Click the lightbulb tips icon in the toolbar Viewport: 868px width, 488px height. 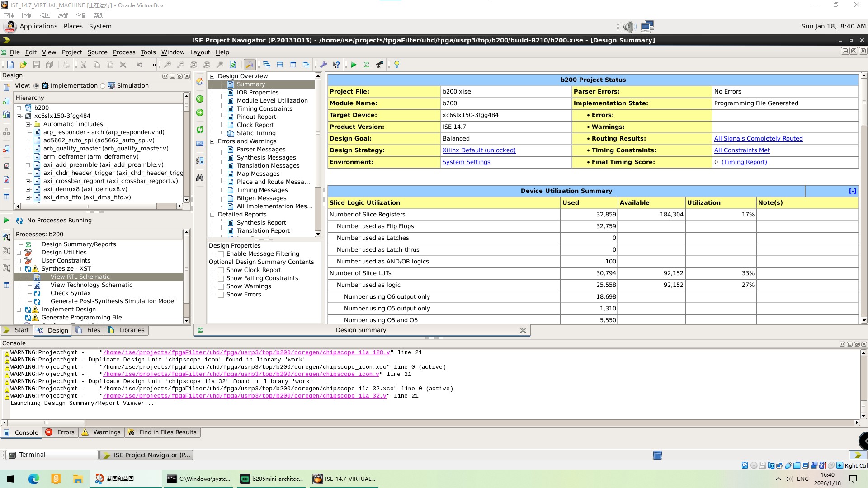397,65
